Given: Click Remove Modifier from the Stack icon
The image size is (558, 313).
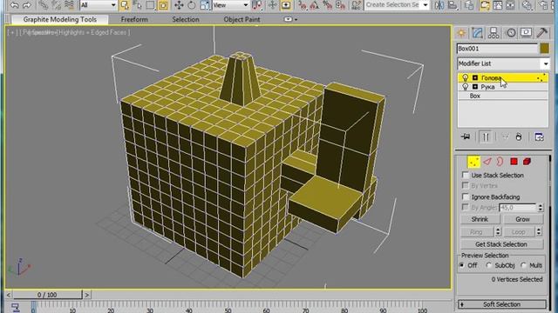Looking at the screenshot, I should point(519,137).
